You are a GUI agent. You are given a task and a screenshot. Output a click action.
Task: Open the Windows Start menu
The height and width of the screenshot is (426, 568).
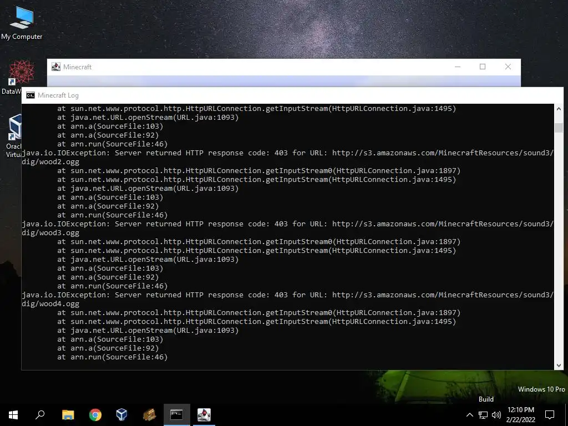[x=13, y=415]
